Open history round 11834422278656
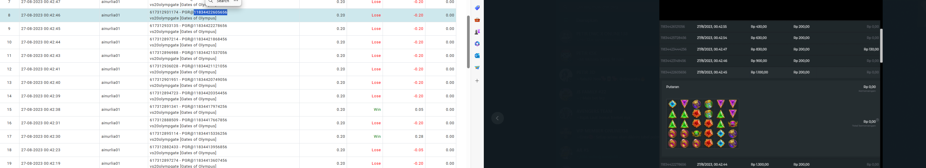This screenshot has width=926, height=168. pos(674,164)
